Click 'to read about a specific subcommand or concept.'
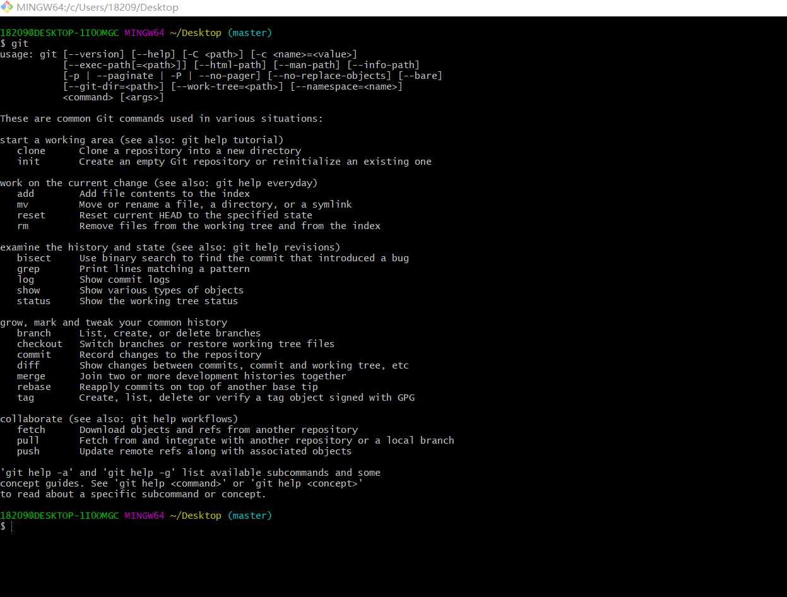787x597 pixels. coord(133,494)
